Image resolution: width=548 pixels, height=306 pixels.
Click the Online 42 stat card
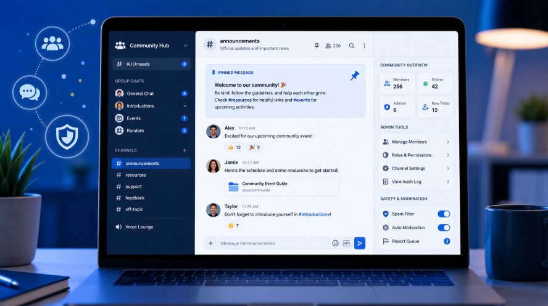click(436, 83)
